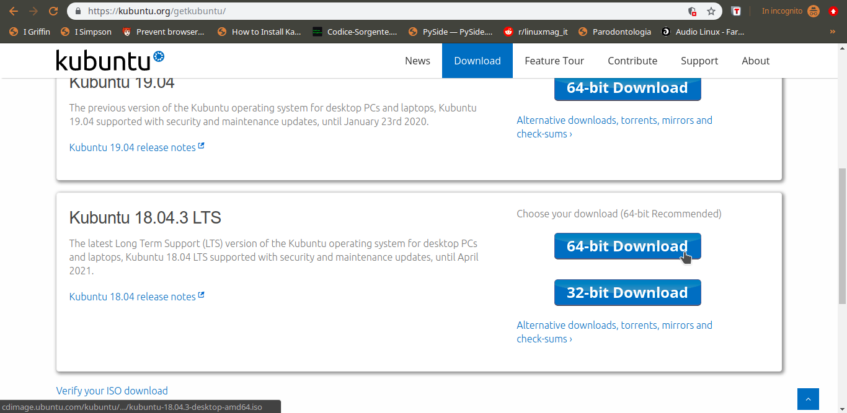
Task: Open the Contribute menu item
Action: 632,61
